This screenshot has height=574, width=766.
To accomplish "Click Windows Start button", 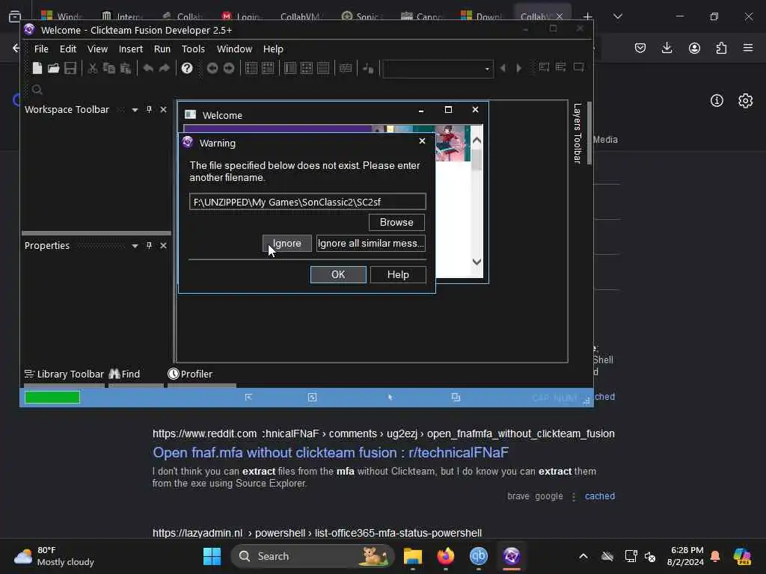I will [212, 556].
